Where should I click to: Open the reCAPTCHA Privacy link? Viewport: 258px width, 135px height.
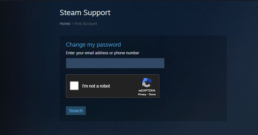pos(142,95)
